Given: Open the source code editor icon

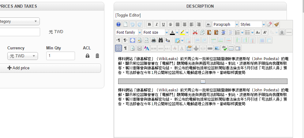Looking at the screenshot, I should (147, 40).
